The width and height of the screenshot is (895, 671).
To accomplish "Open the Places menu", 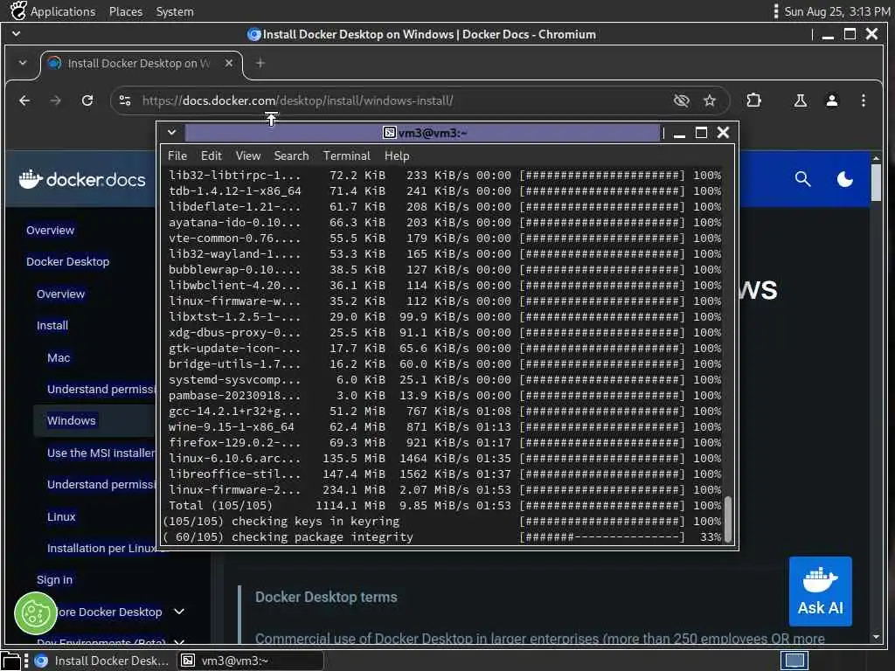I will tap(126, 11).
